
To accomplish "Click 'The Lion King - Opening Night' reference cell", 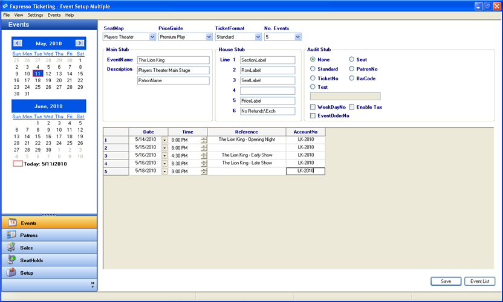I will pos(247,140).
